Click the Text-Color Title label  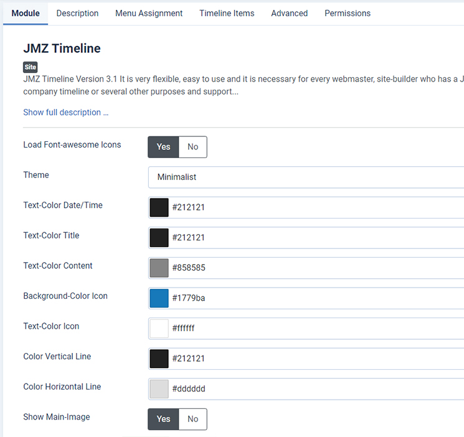[x=51, y=235]
